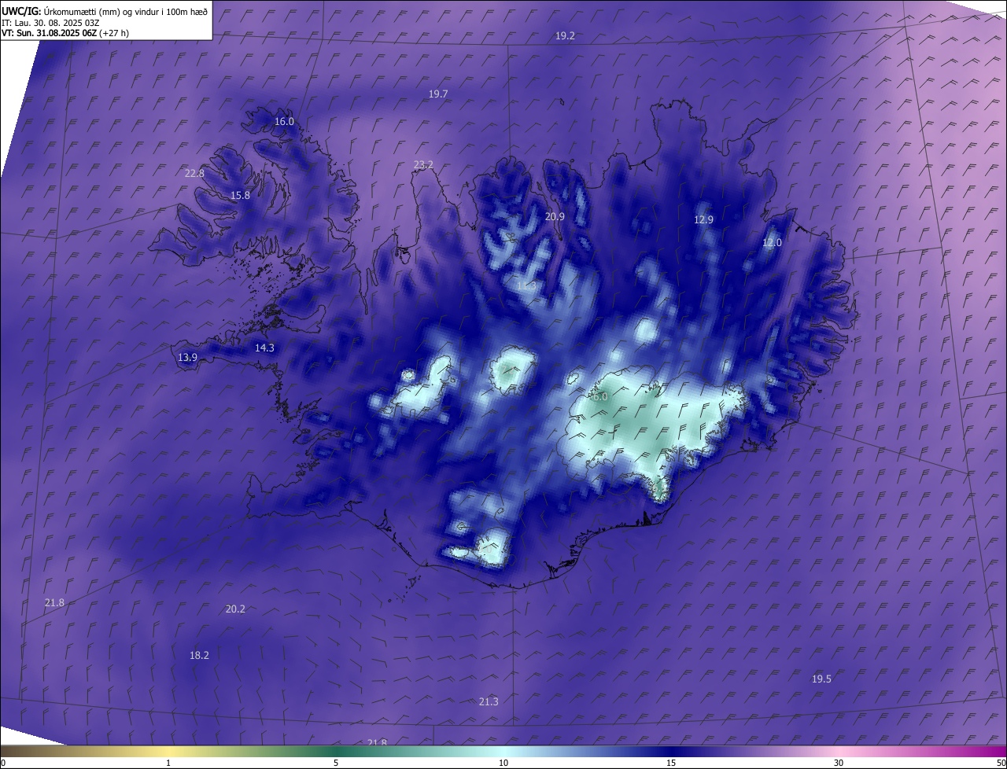Screen dimensions: 1007x769
Task: Select the 16.0 value over the Westfjords
Action: click(x=284, y=122)
